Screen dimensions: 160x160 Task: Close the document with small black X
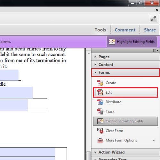coord(157,10)
